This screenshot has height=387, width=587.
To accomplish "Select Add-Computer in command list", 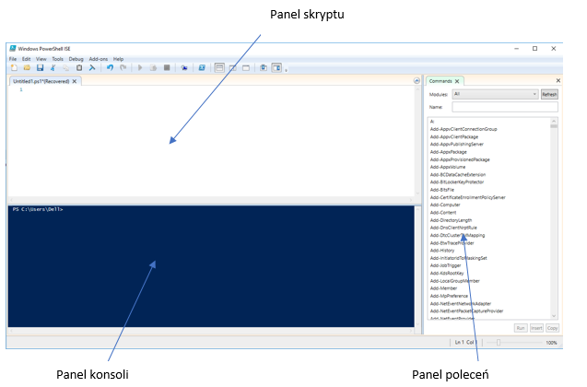I will [445, 205].
